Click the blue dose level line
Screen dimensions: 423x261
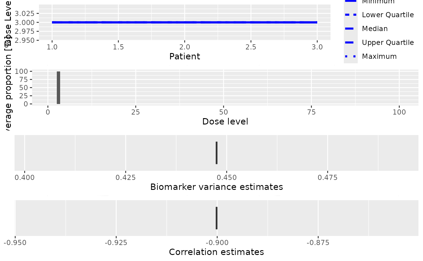[184, 22]
